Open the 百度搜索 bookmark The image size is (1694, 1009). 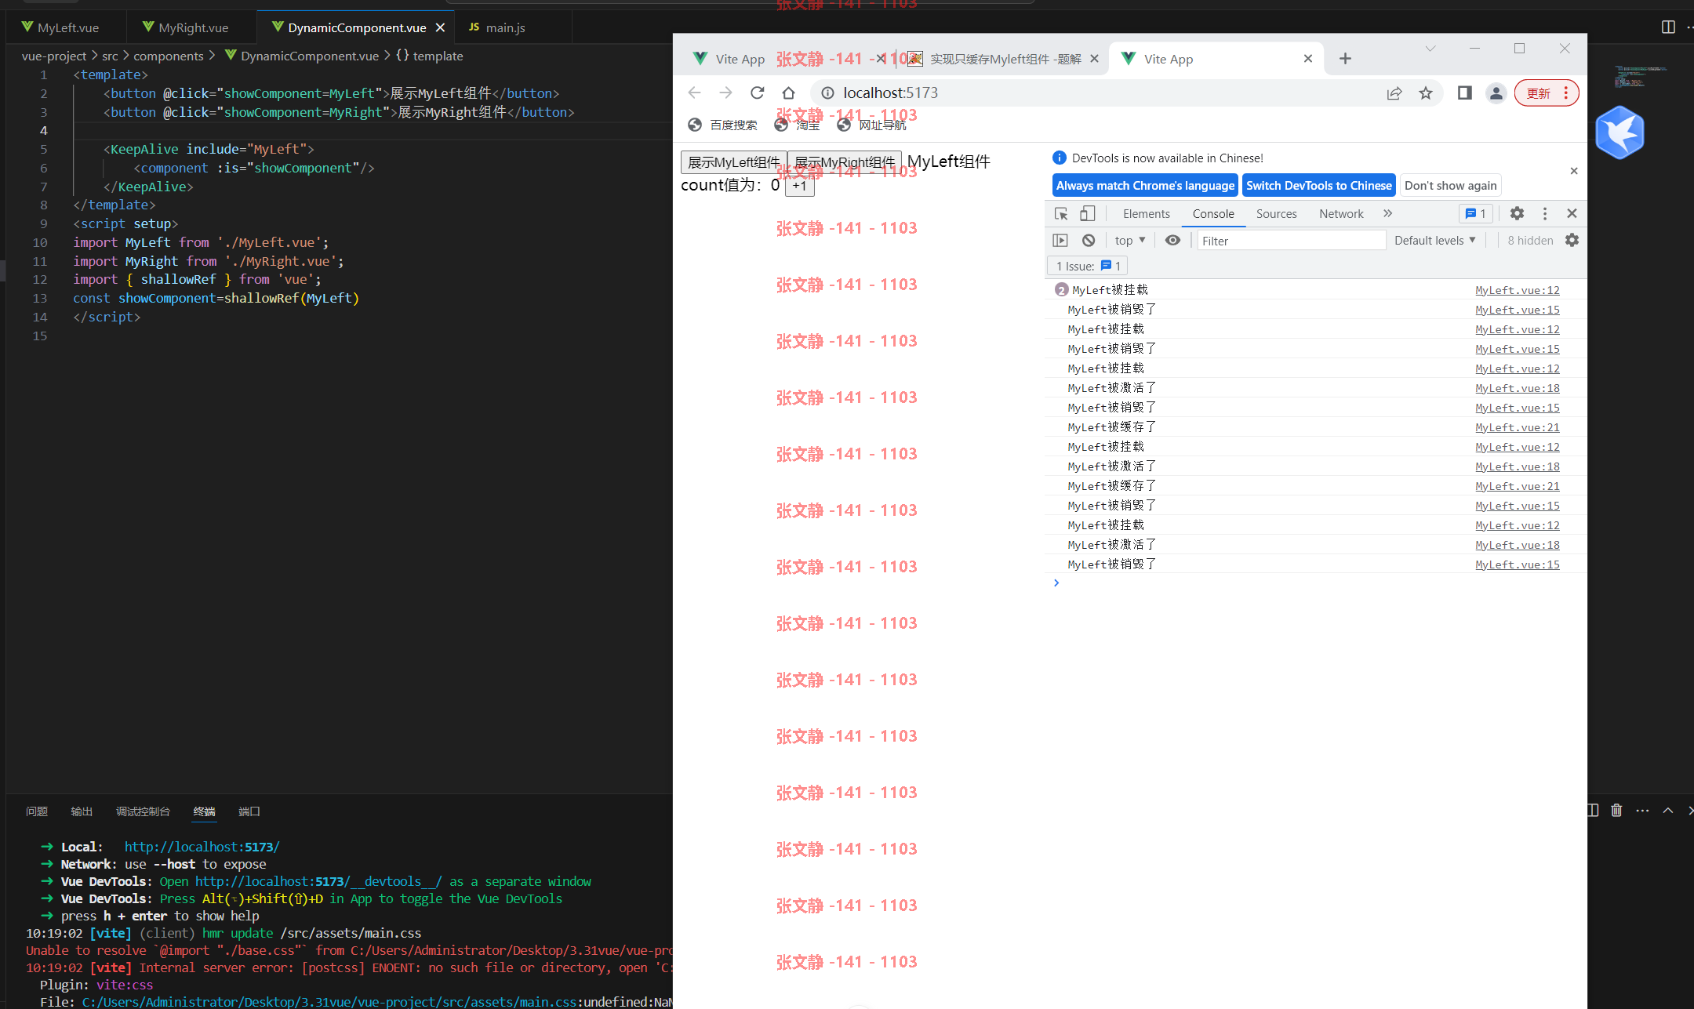722,125
